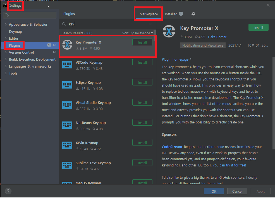Expand the Editor settings node
275x198 pixels.
[x=6, y=38]
